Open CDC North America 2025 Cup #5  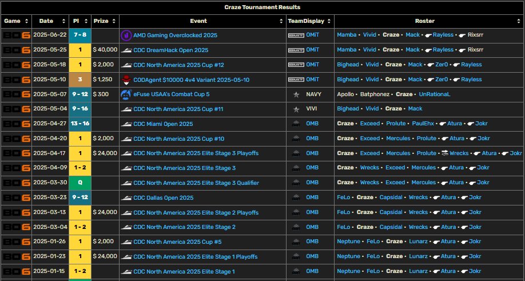coord(177,242)
